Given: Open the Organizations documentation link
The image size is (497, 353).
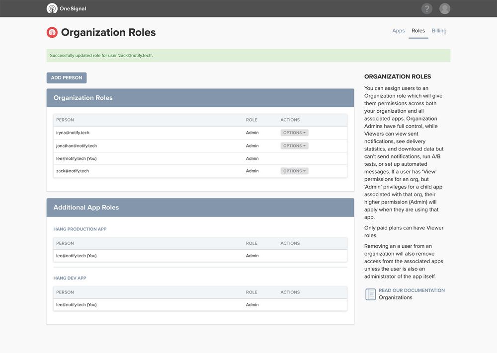Looking at the screenshot, I should tap(396, 297).
